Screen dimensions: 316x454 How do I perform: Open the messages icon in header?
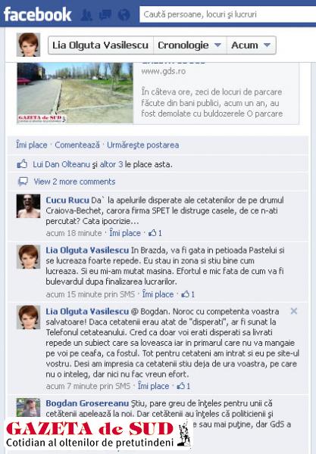[x=105, y=14]
